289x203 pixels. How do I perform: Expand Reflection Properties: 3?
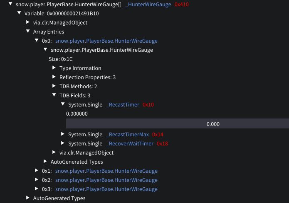click(x=54, y=77)
